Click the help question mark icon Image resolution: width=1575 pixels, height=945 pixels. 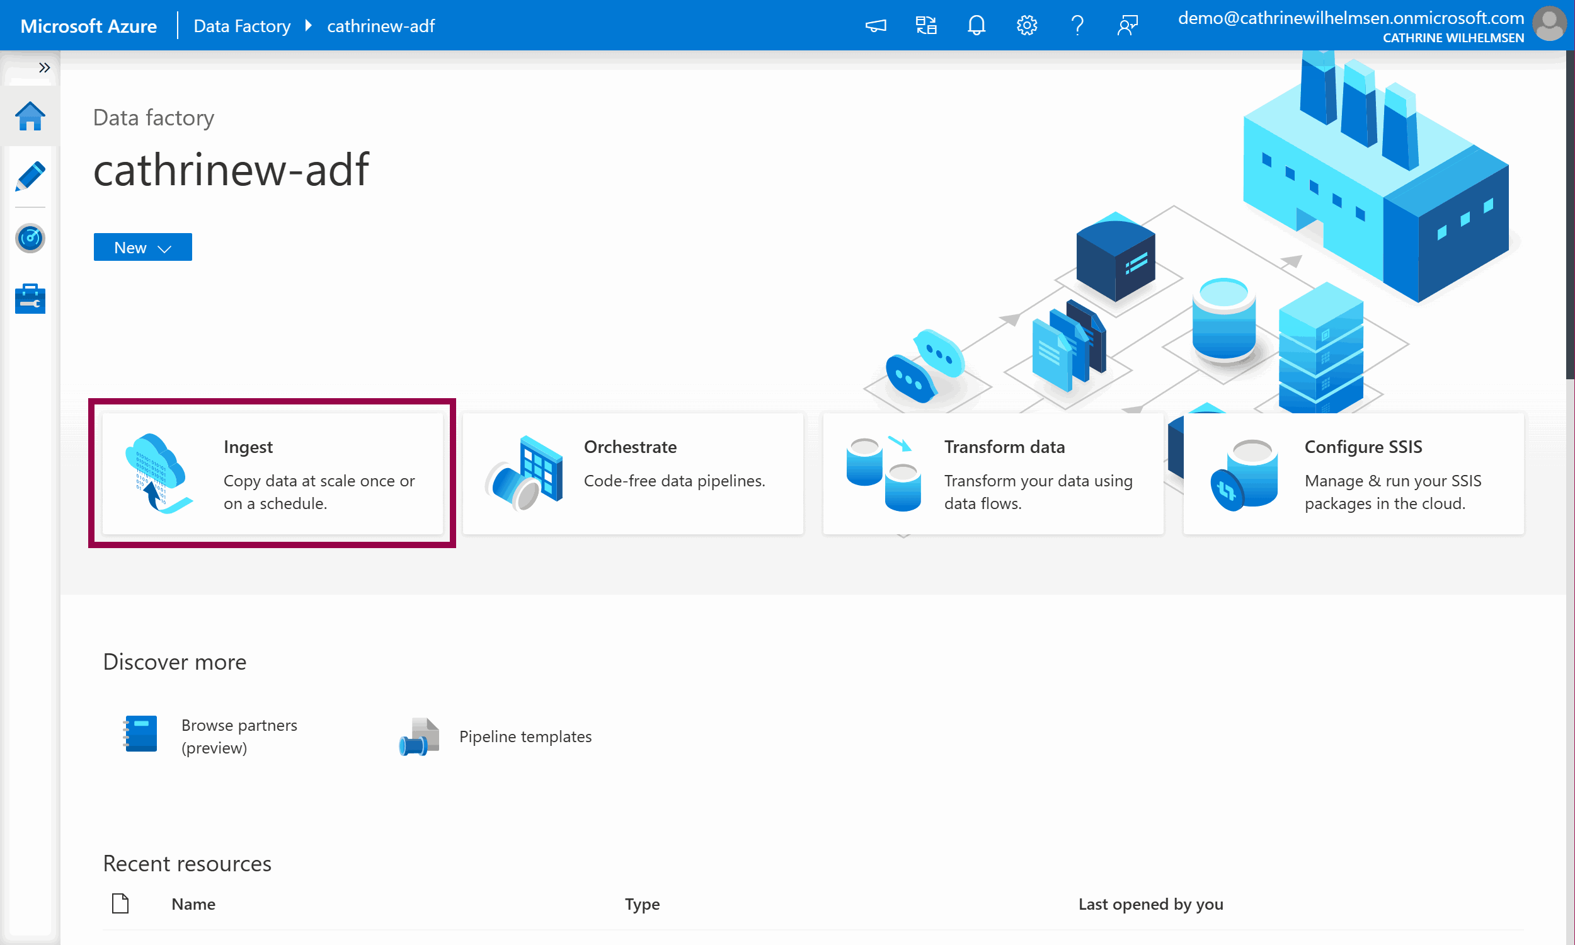tap(1077, 25)
